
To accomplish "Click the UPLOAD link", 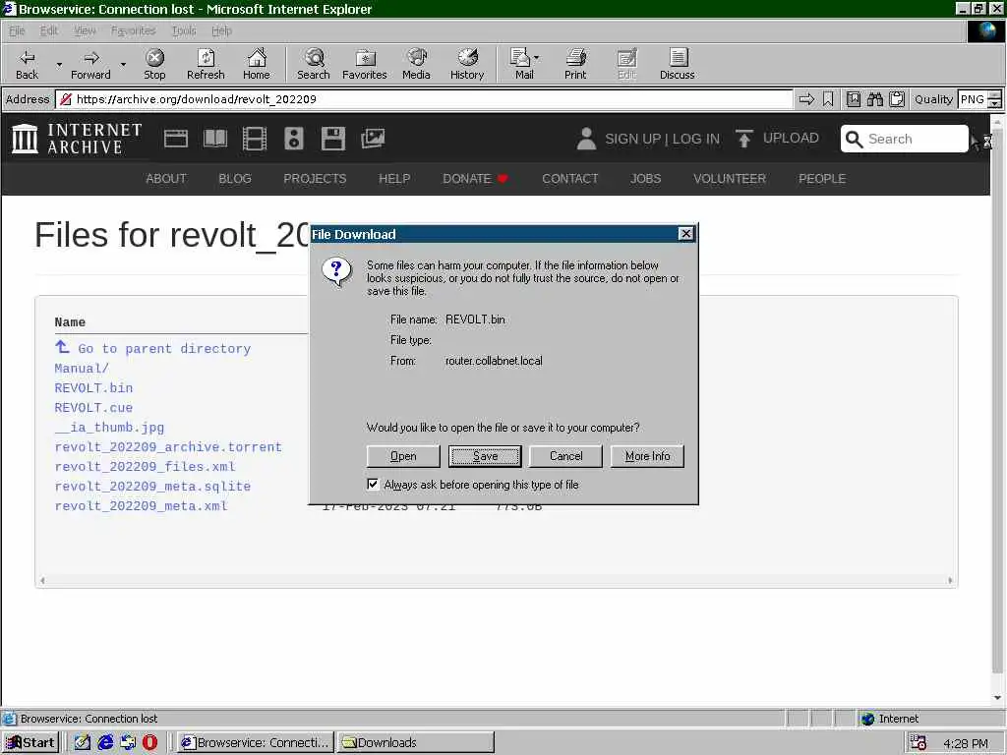I will pos(791,138).
